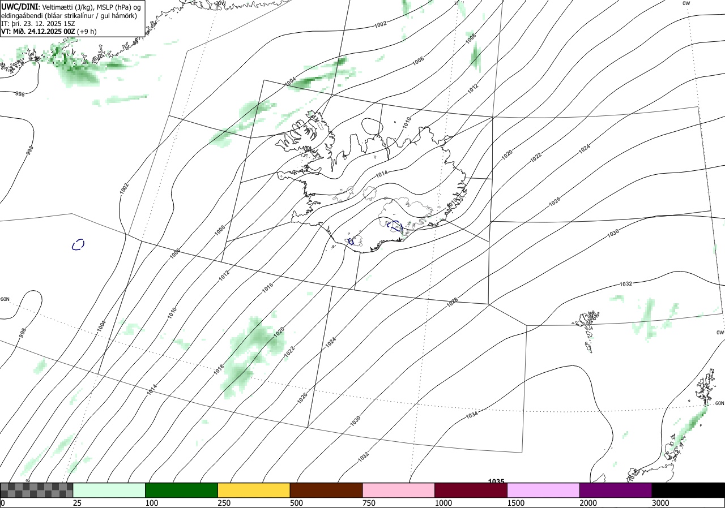Click the bold "1035" pressure maximum label
This screenshot has width=725, height=508.
pyautogui.click(x=496, y=481)
